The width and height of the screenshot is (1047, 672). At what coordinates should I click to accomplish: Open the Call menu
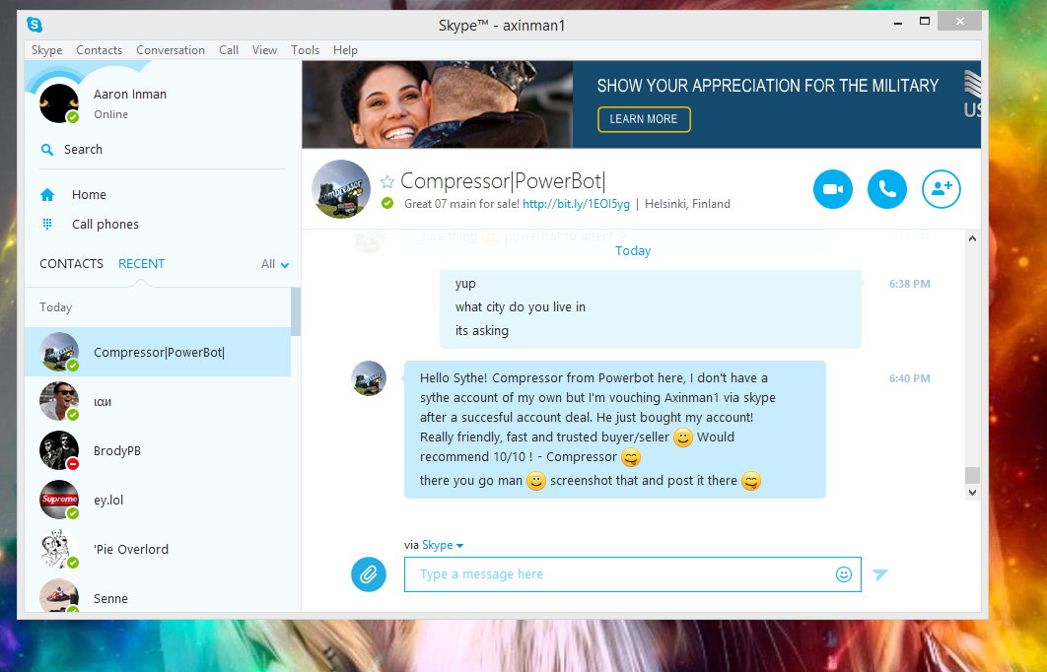(x=229, y=50)
